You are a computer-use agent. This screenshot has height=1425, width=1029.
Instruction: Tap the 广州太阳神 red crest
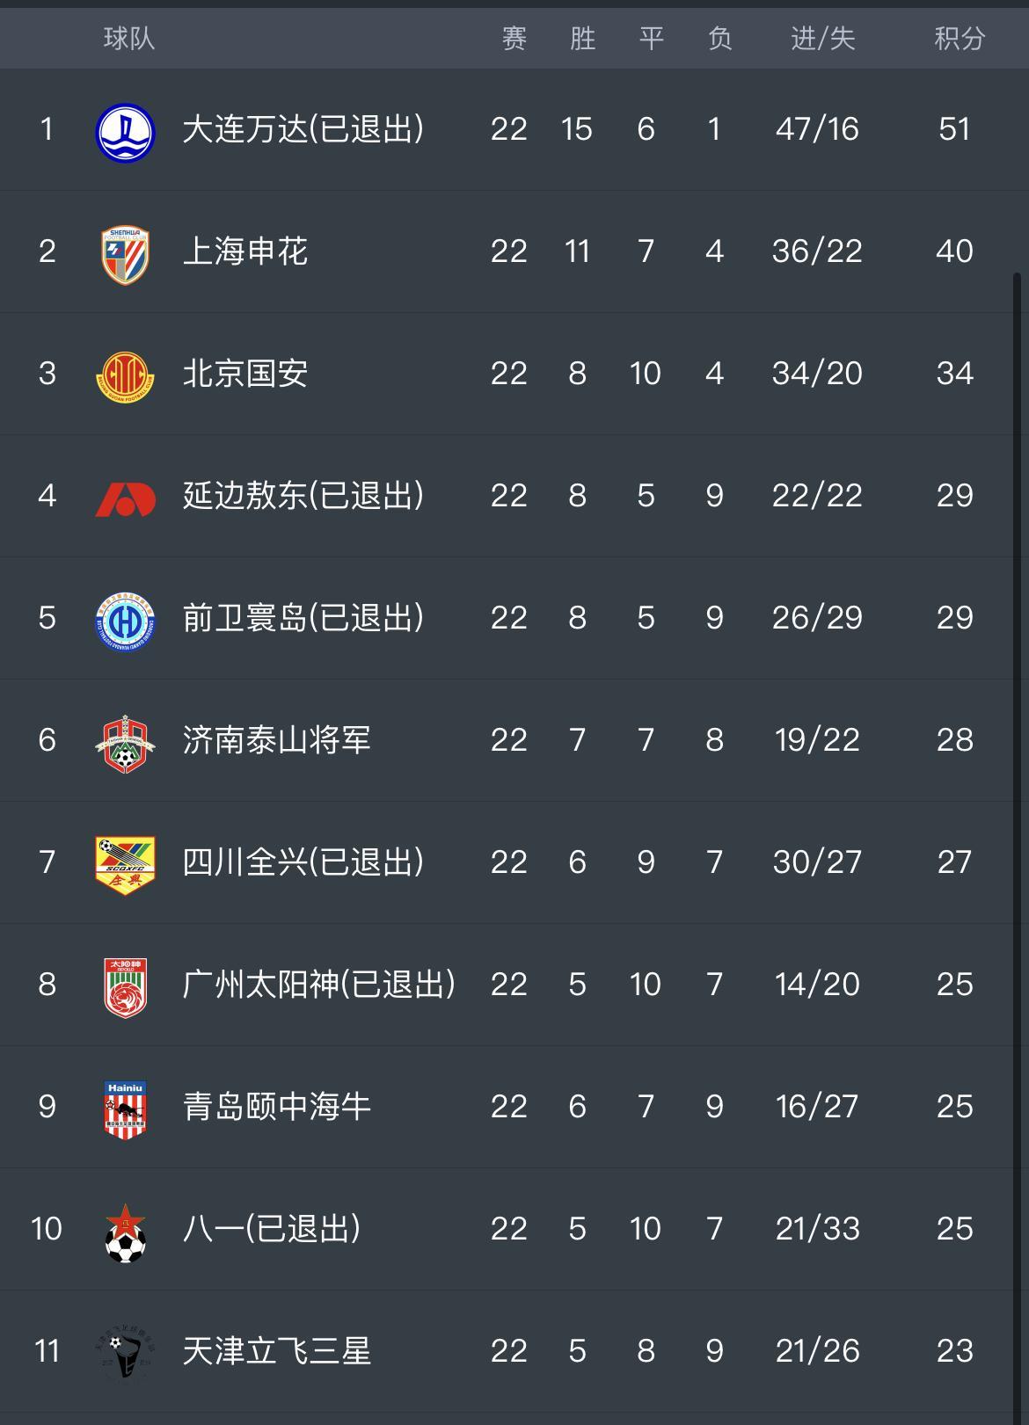pos(125,987)
